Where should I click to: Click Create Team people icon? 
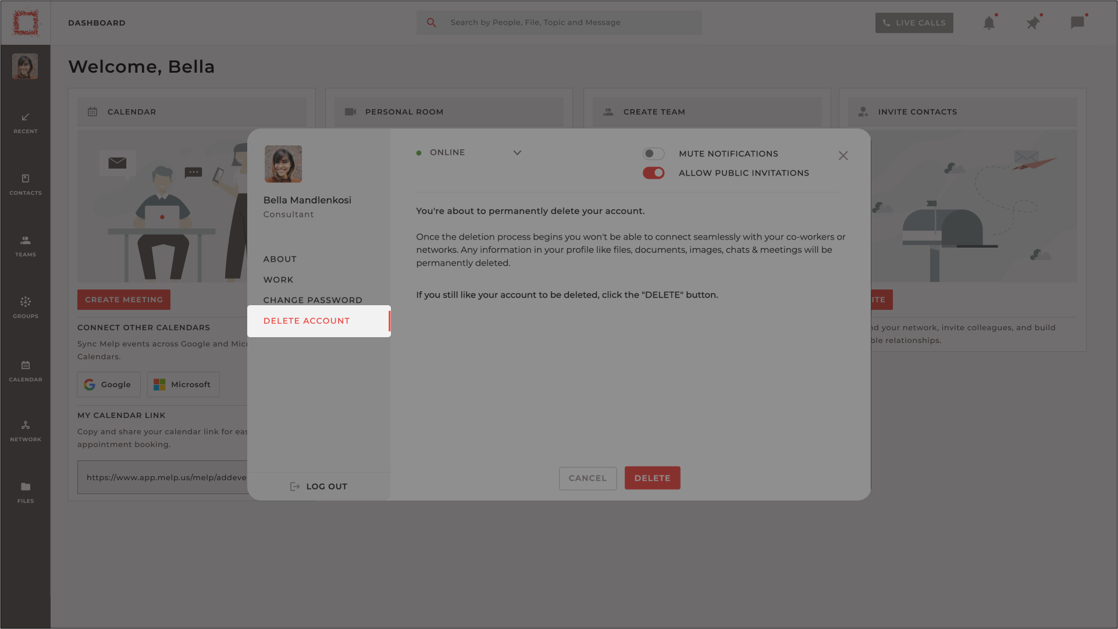(608, 112)
